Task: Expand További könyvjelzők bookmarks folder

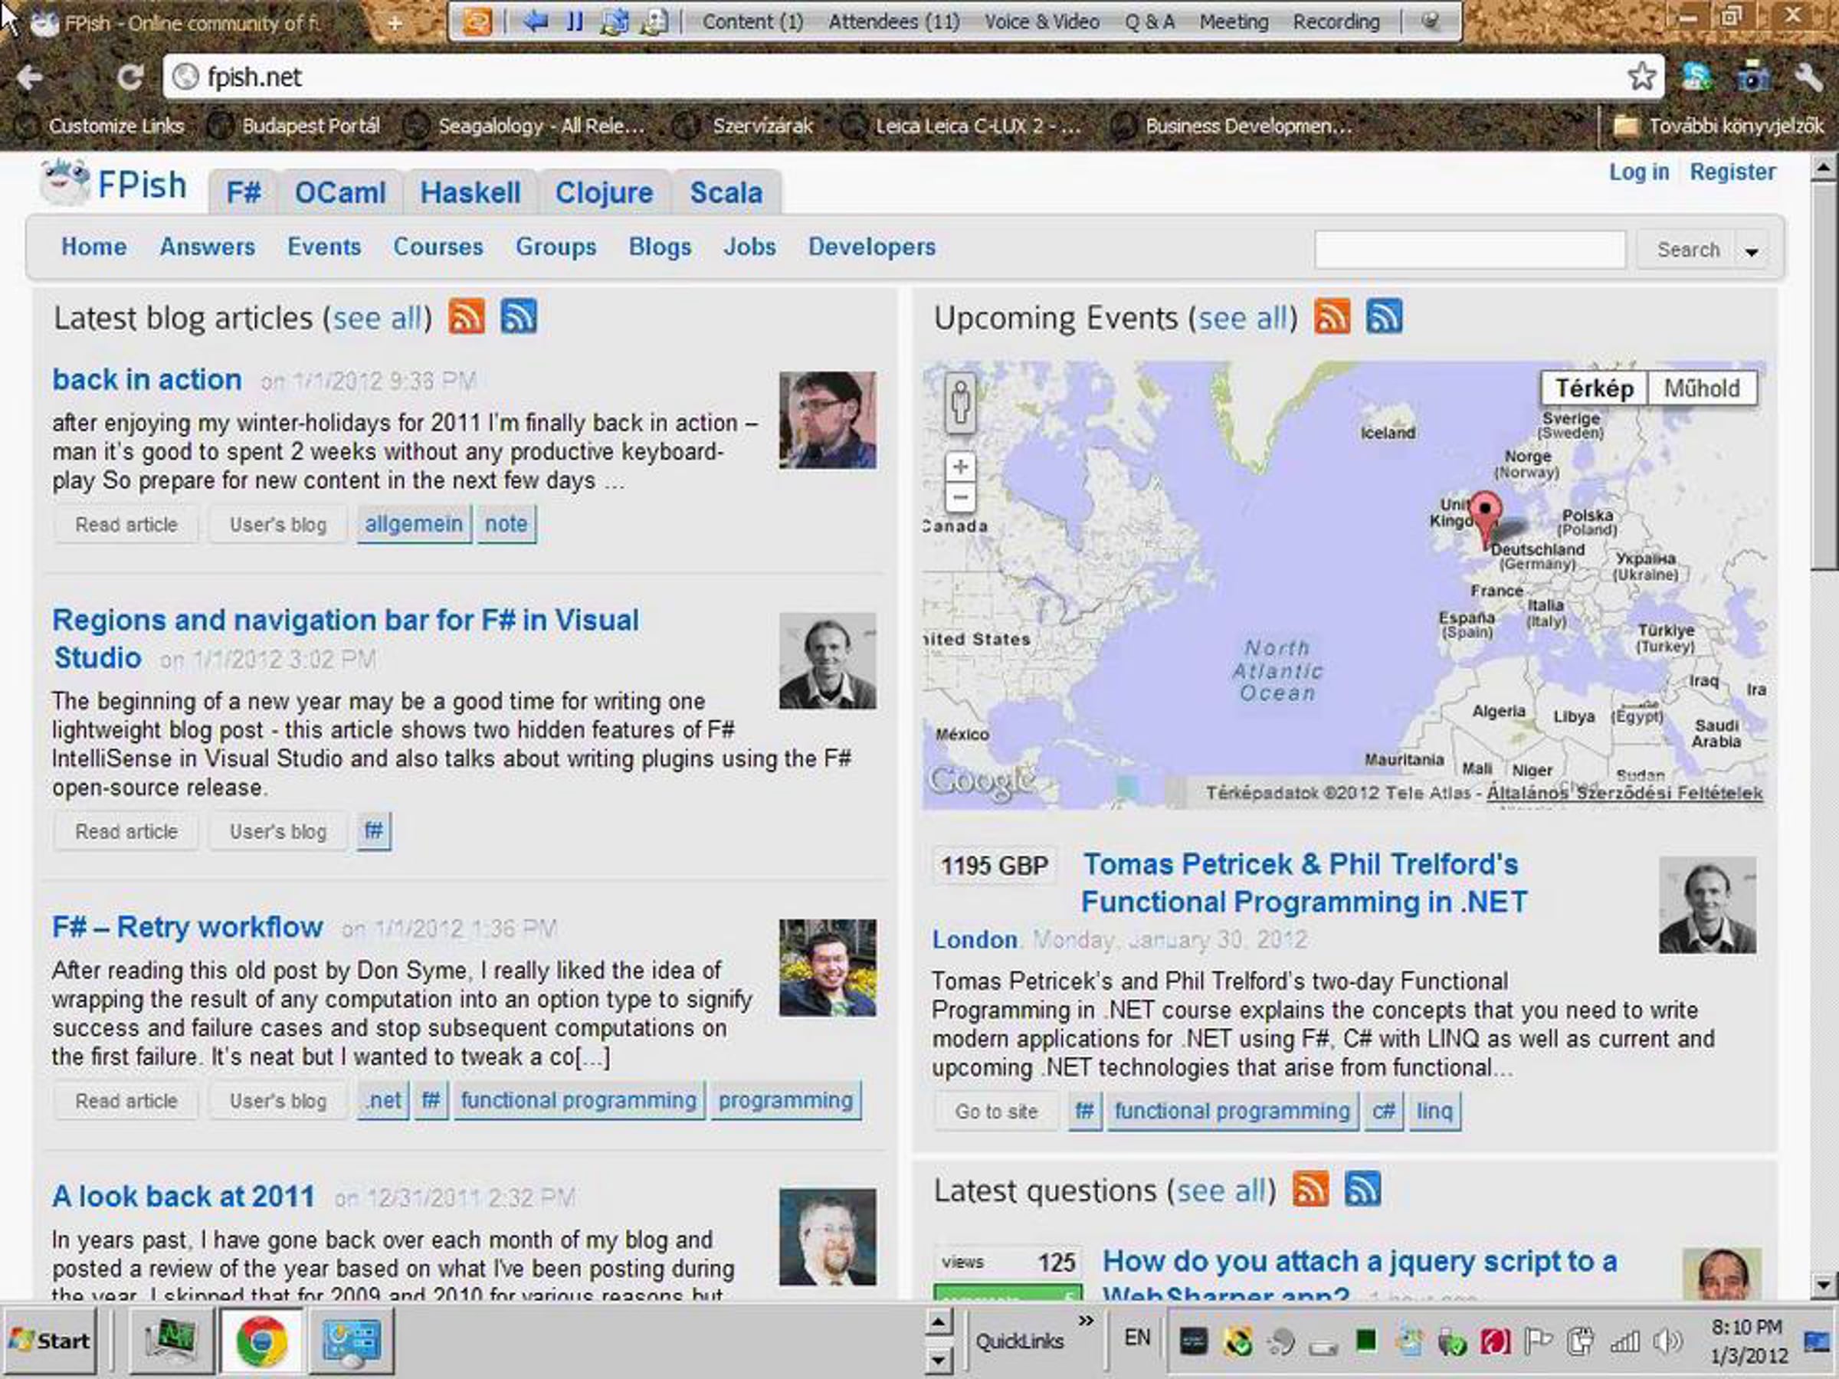Action: tap(1719, 126)
